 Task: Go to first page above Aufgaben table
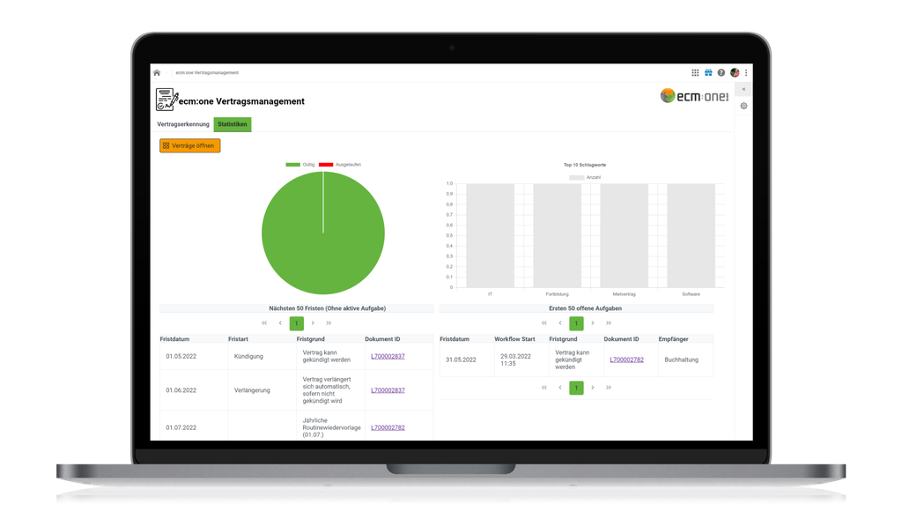[544, 323]
